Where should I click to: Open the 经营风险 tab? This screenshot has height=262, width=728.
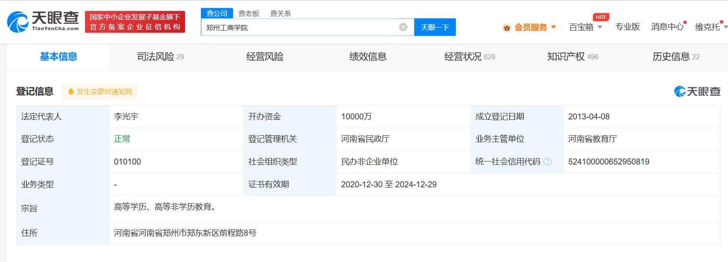265,57
